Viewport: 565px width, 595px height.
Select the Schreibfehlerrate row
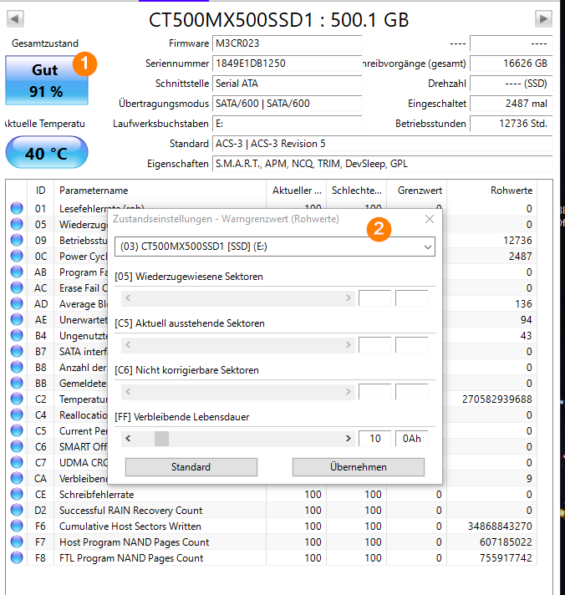(272, 495)
